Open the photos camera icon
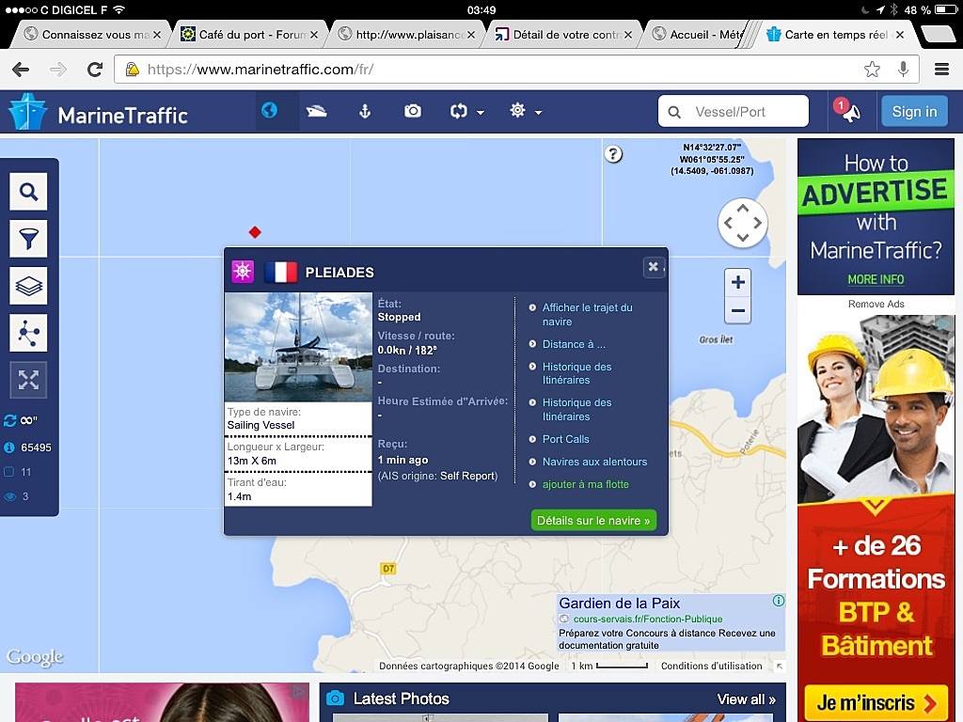Viewport: 963px width, 722px height. [413, 111]
